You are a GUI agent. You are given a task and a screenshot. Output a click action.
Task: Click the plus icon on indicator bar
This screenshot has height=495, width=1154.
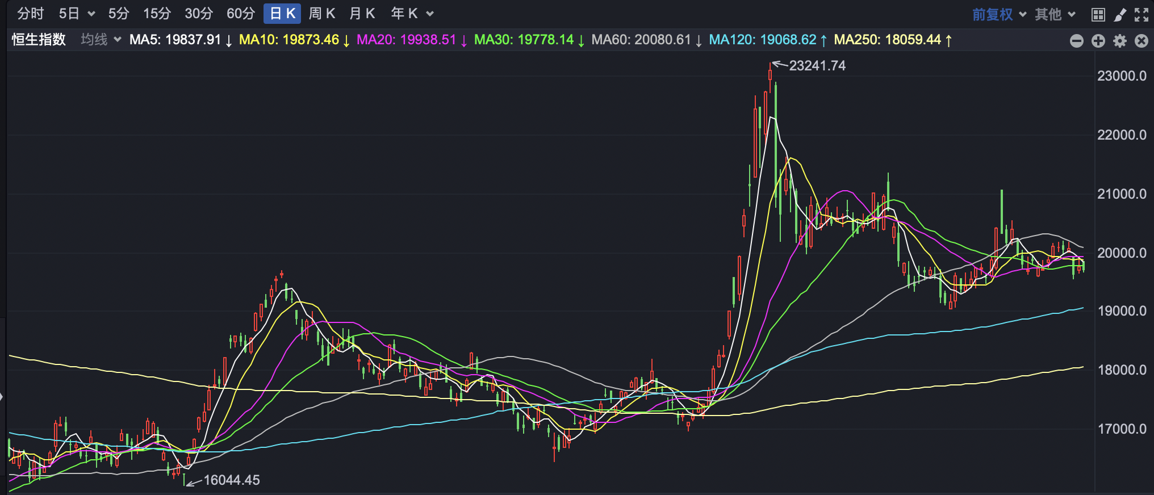click(x=1098, y=41)
